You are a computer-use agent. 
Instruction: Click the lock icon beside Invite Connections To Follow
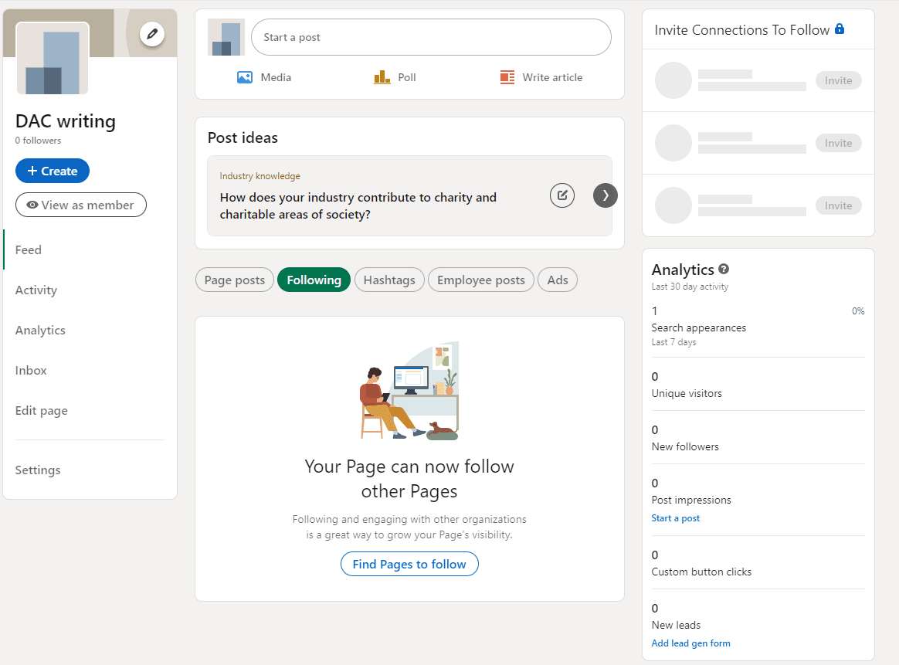coord(840,29)
